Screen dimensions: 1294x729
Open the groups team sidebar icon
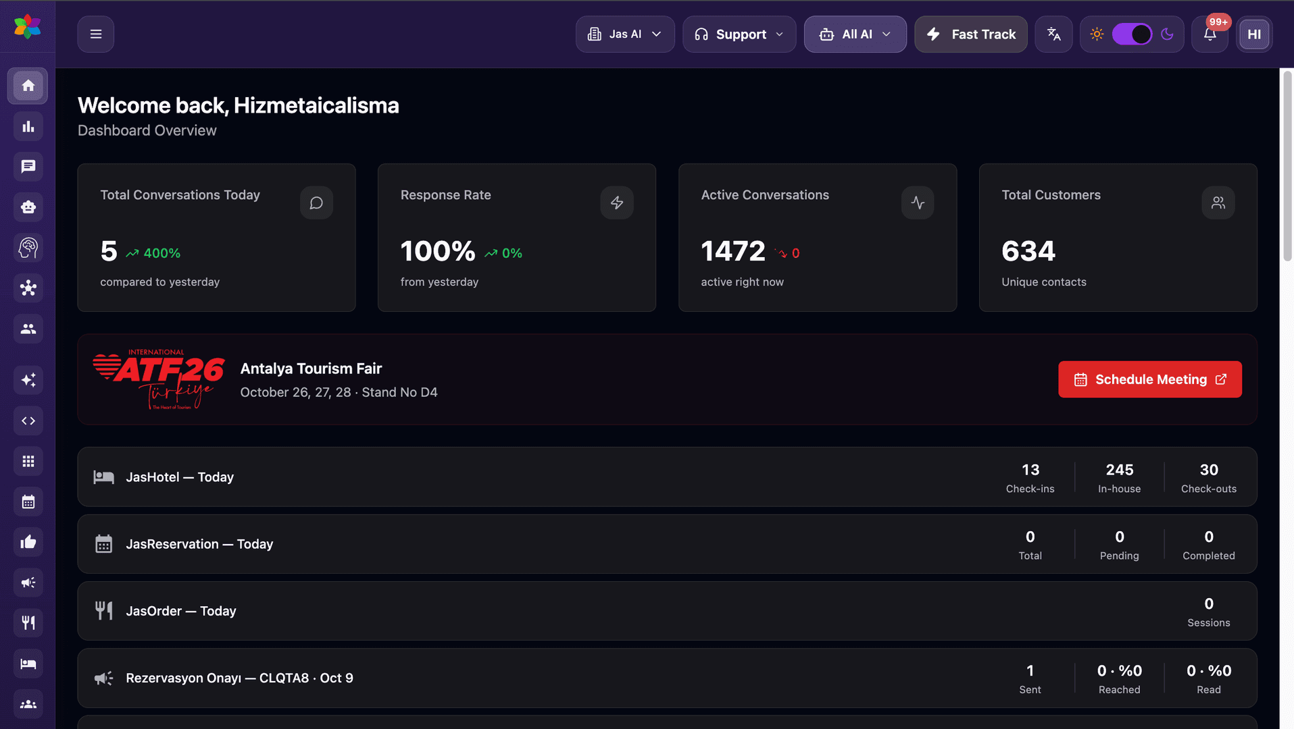(28, 704)
